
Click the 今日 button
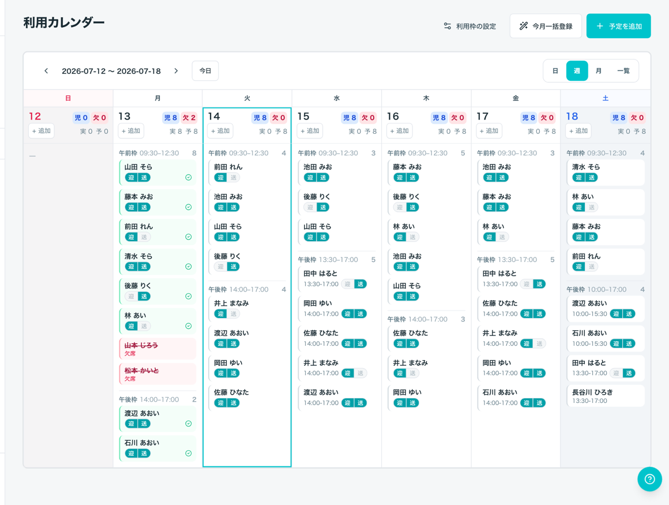[205, 71]
